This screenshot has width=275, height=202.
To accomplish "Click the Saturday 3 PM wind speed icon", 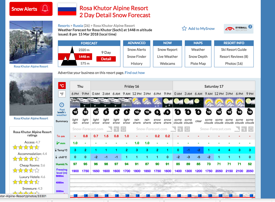I will pos(229,112).
